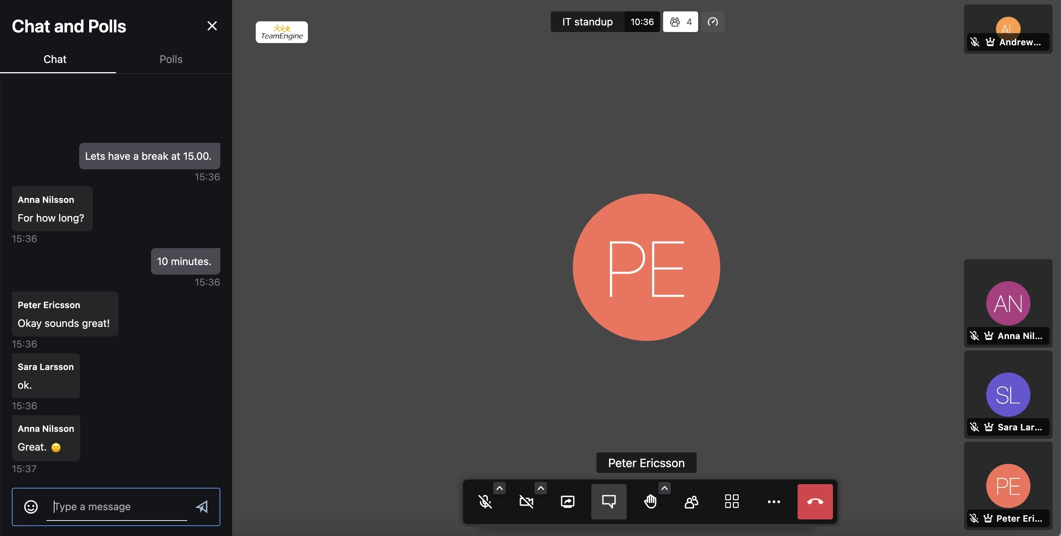Click the large PE avatar

coord(646,268)
